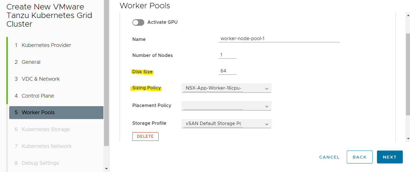The width and height of the screenshot is (410, 172).
Task: Click the worker pool Name input field
Action: pos(279,39)
